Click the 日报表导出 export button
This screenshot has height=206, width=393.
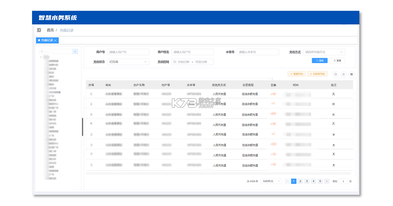(317, 74)
